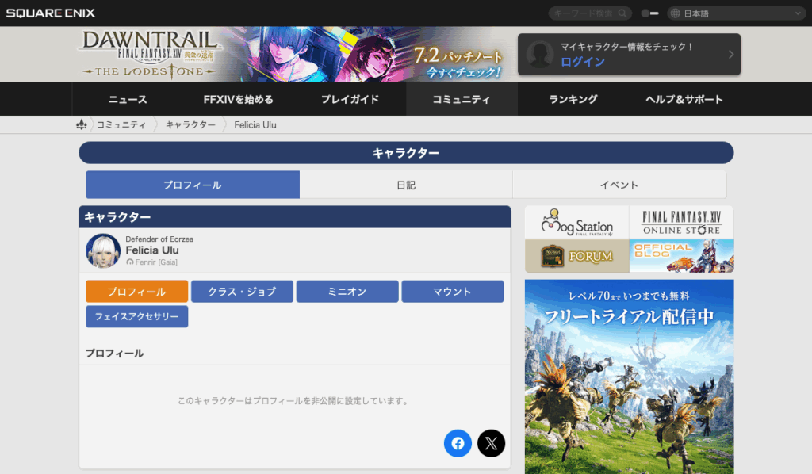Viewport: 812px width, 474px height.
Task: Click the Felicia Ulu character name
Action: (152, 250)
